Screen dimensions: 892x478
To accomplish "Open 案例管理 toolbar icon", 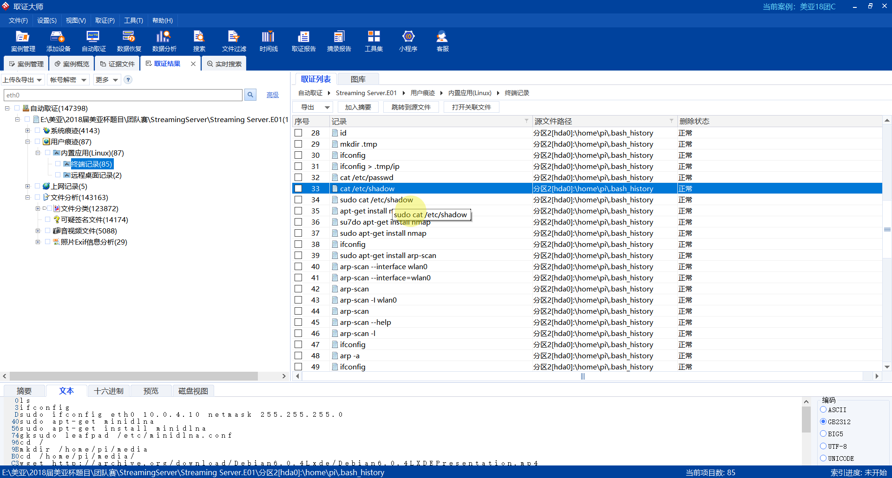I will click(x=23, y=41).
